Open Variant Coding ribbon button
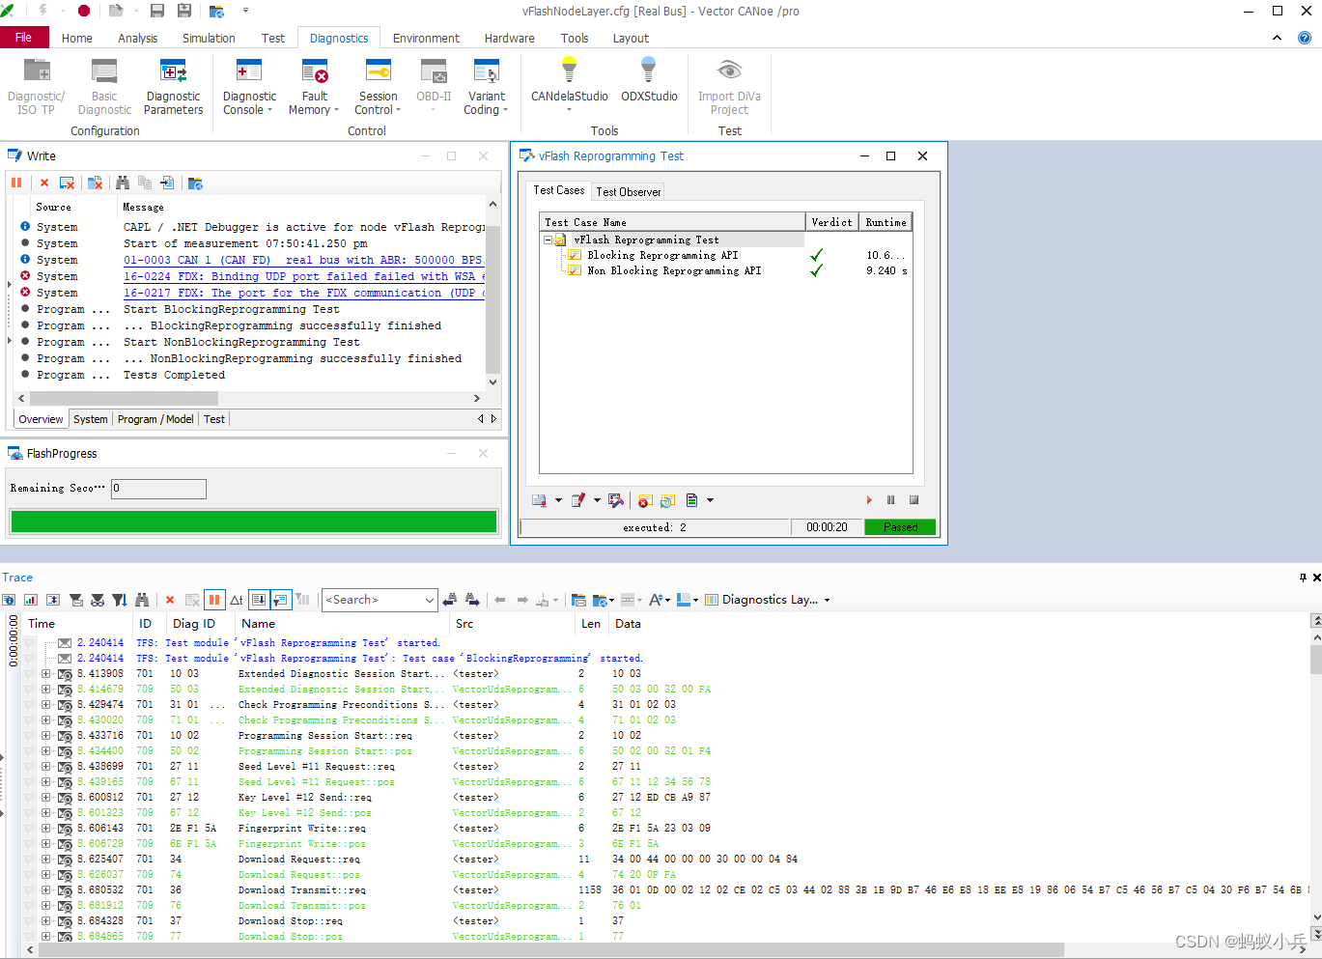 coord(487,87)
